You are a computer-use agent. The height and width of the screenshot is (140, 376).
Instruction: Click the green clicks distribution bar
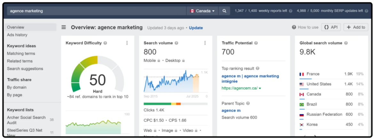point(157,104)
